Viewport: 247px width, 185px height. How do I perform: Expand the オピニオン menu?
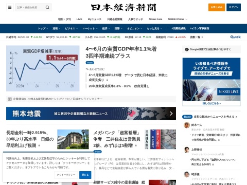[134, 28]
